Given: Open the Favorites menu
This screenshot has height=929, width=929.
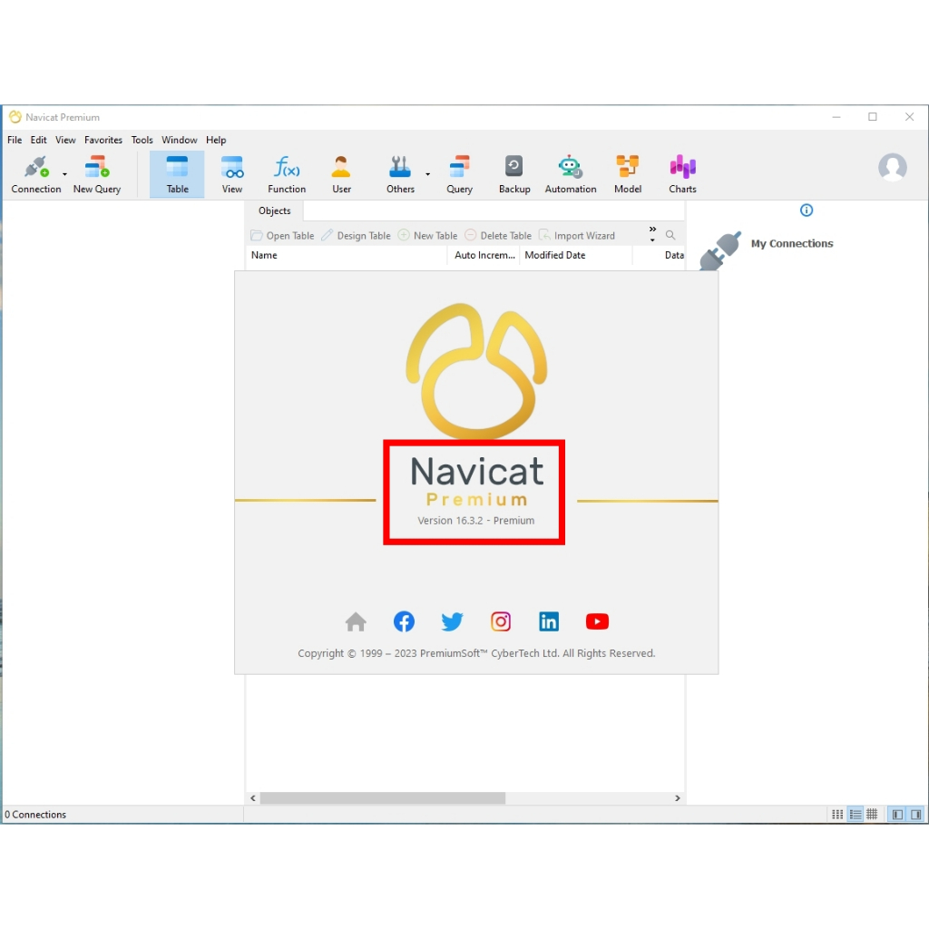Looking at the screenshot, I should (x=103, y=140).
